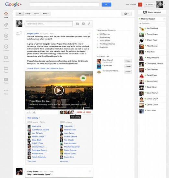Go to Home in left sidebar
Viewport: 169px width, 178px height.
pyautogui.click(x=6, y=15)
